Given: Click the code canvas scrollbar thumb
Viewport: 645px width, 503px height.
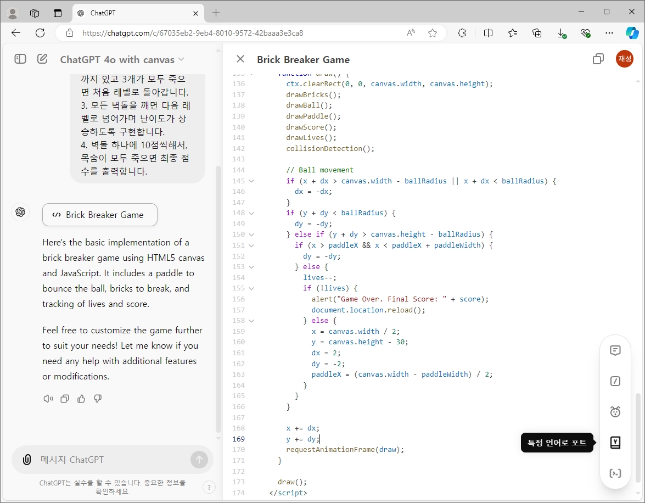Looking at the screenshot, I should click(x=638, y=437).
